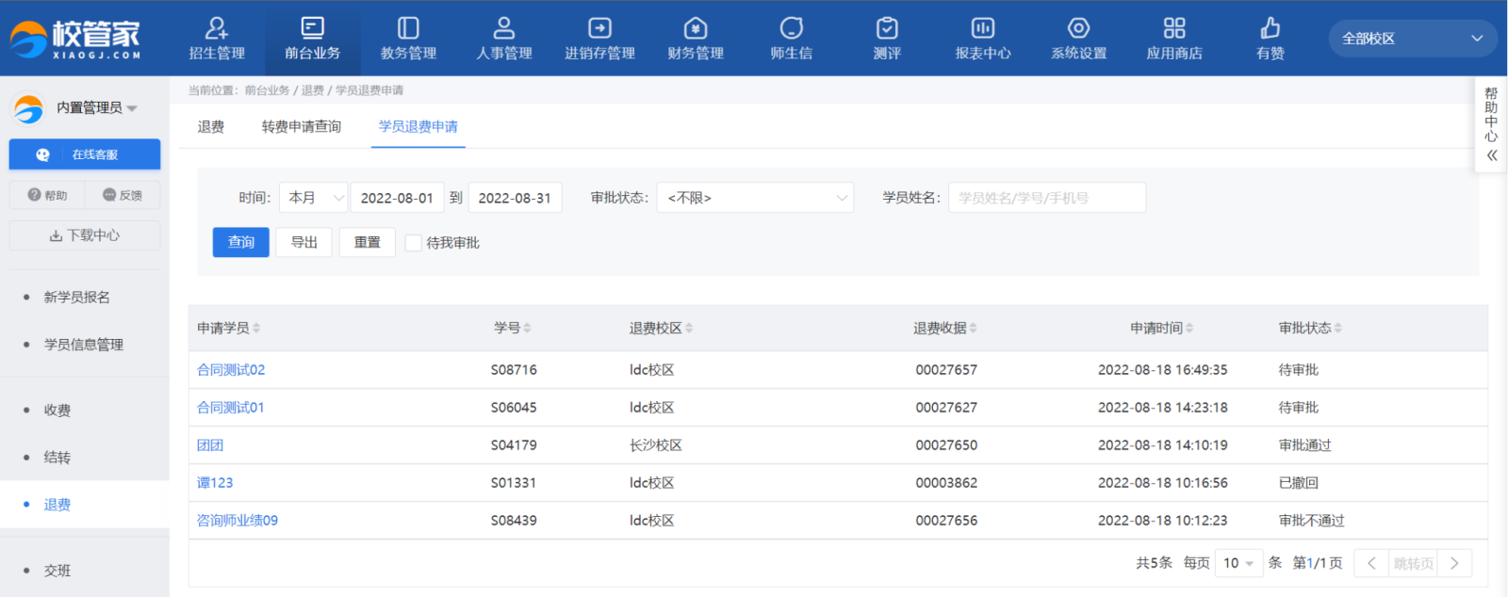Select 学员信息管理 in sidebar
This screenshot has height=597, width=1508.
click(x=84, y=345)
